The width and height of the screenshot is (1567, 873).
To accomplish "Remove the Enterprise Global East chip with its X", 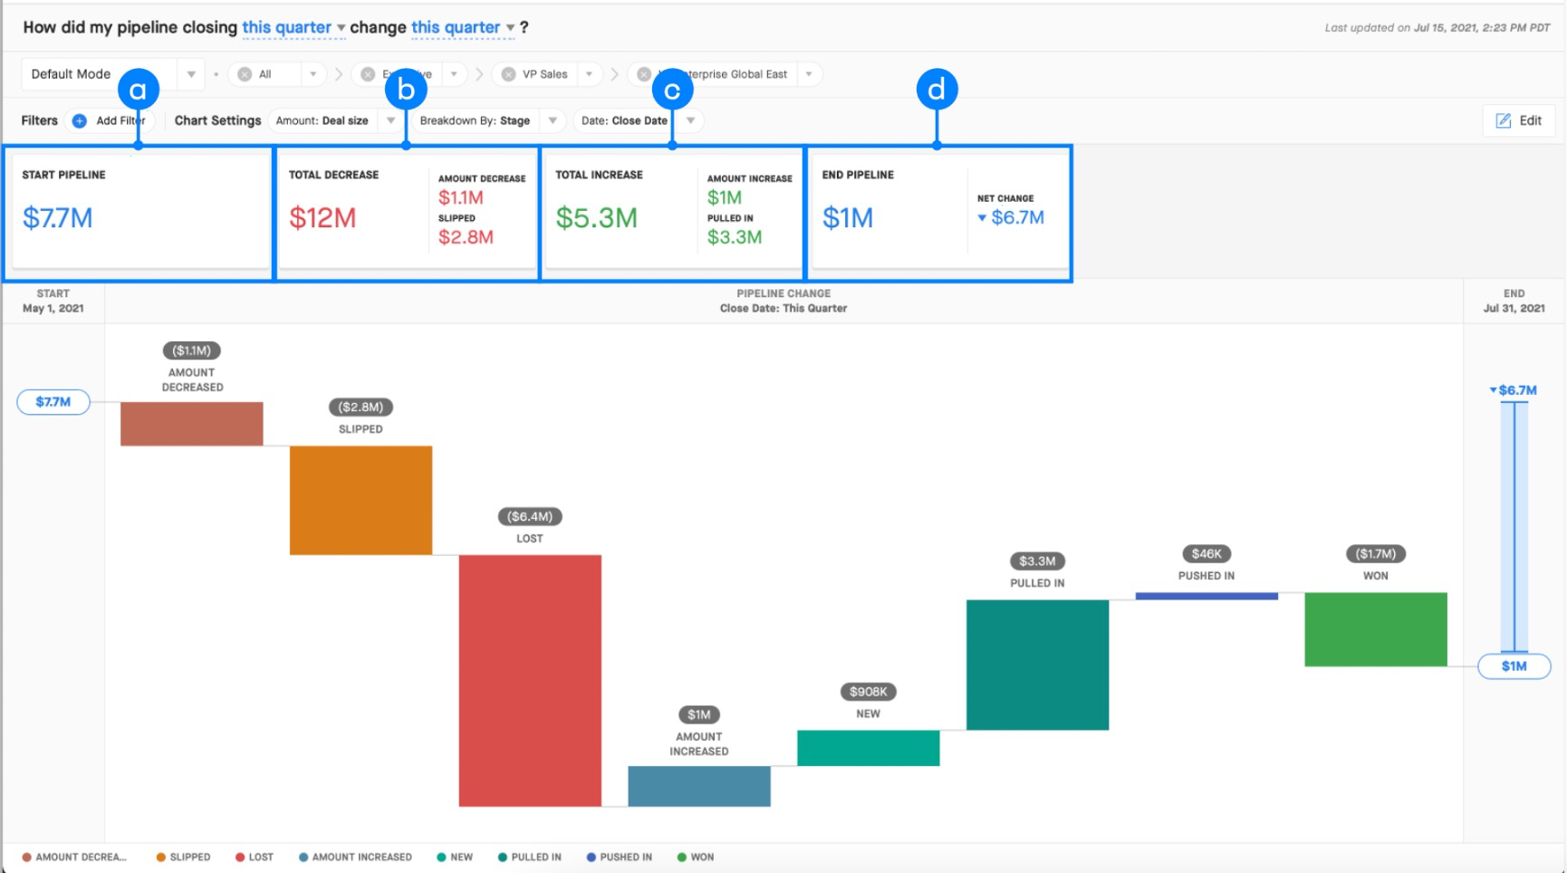I will (643, 74).
